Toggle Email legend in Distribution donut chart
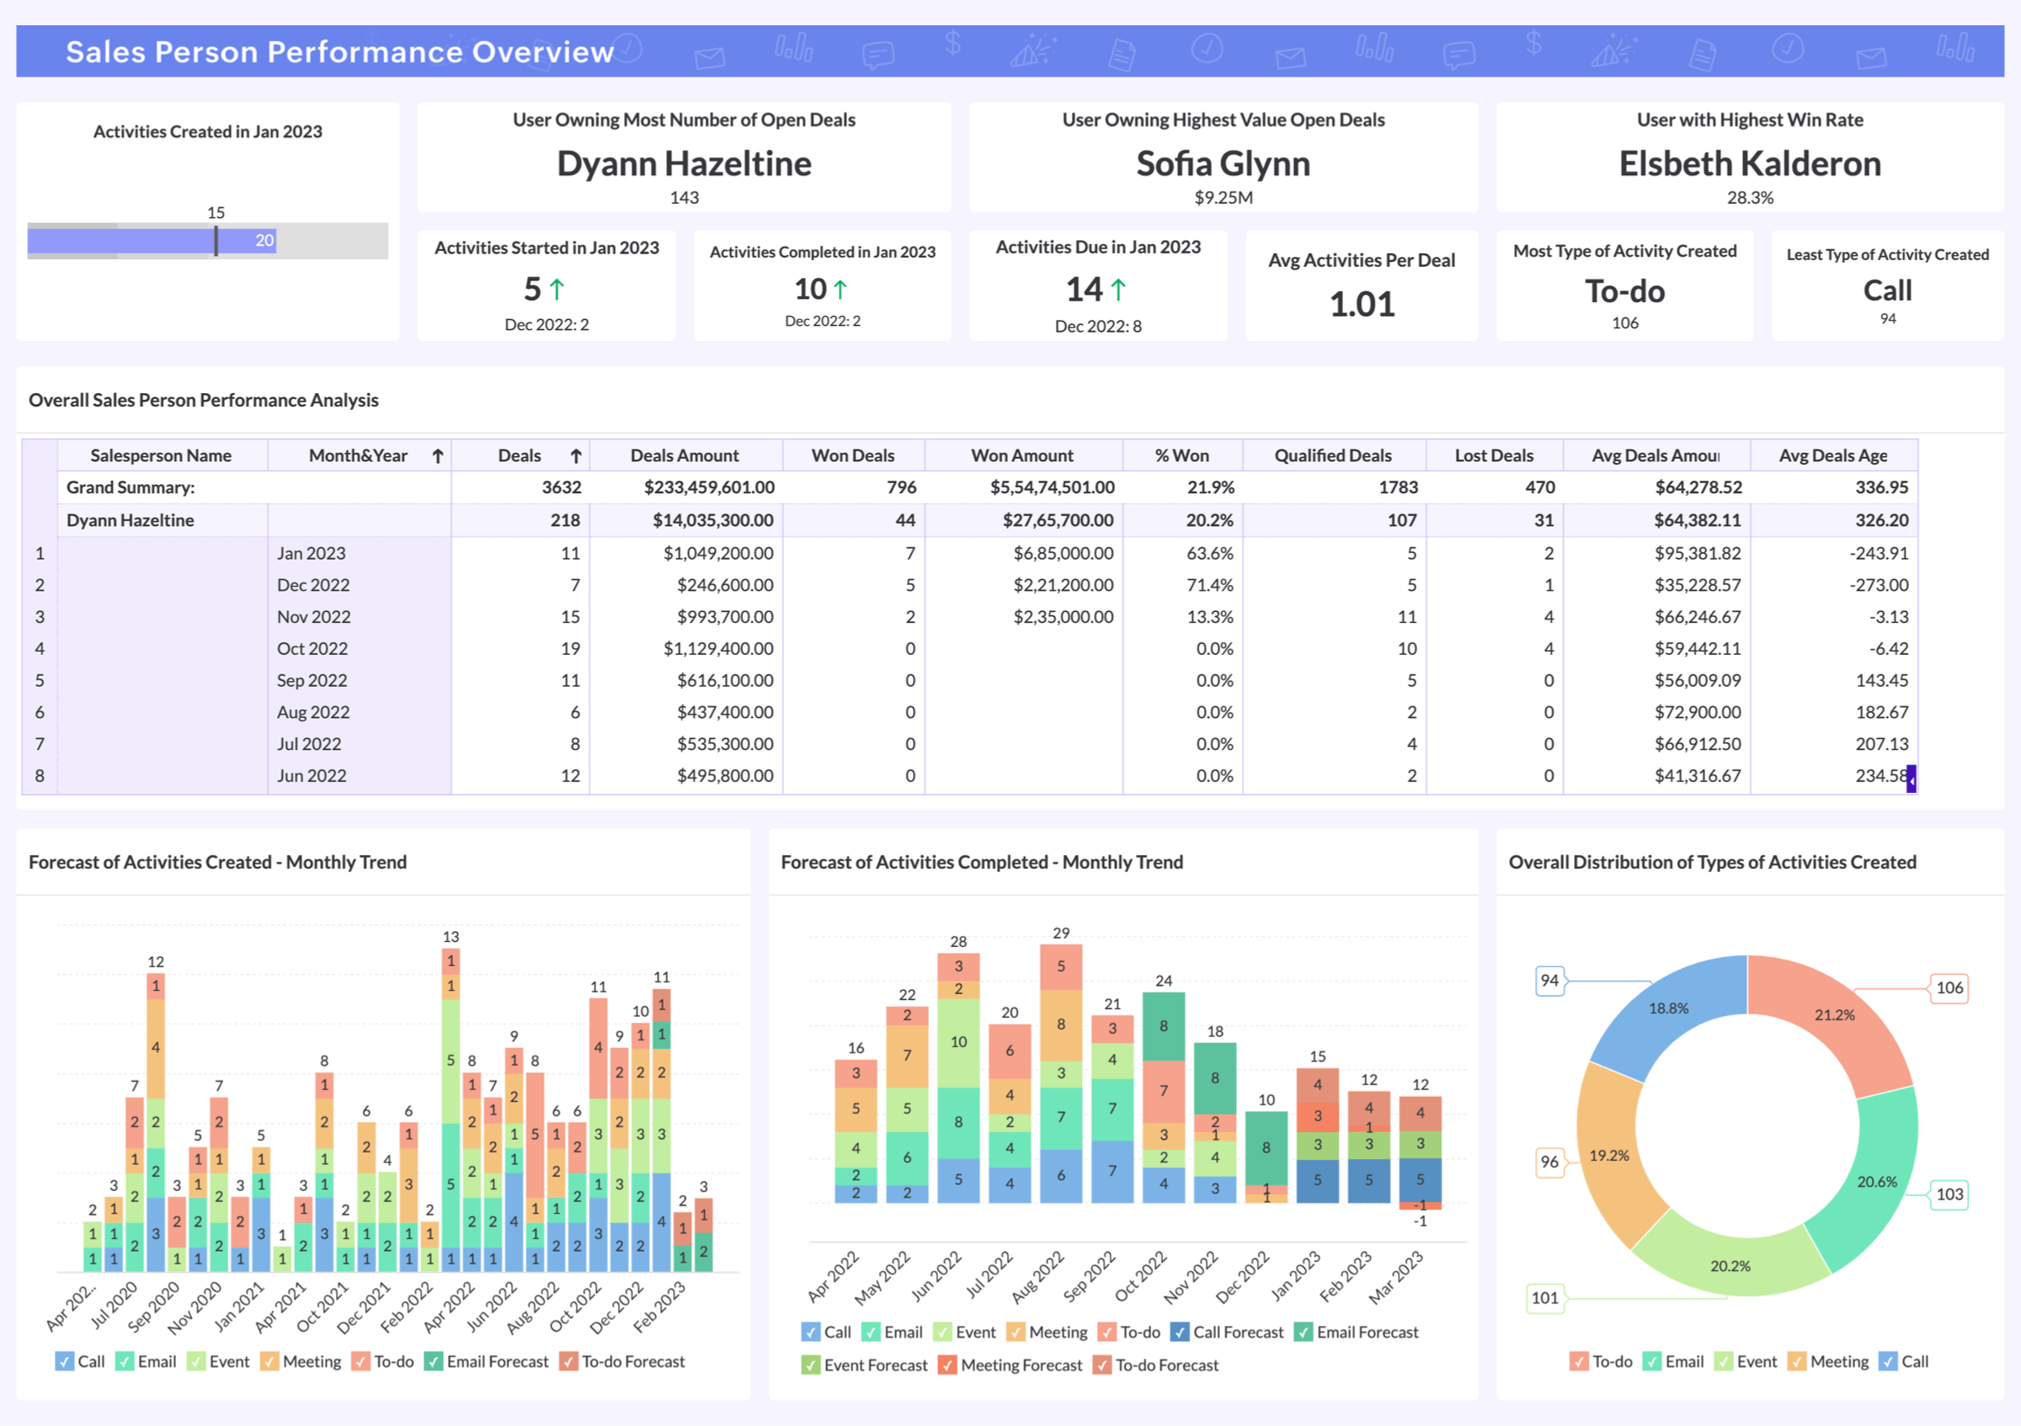 coord(1672,1361)
